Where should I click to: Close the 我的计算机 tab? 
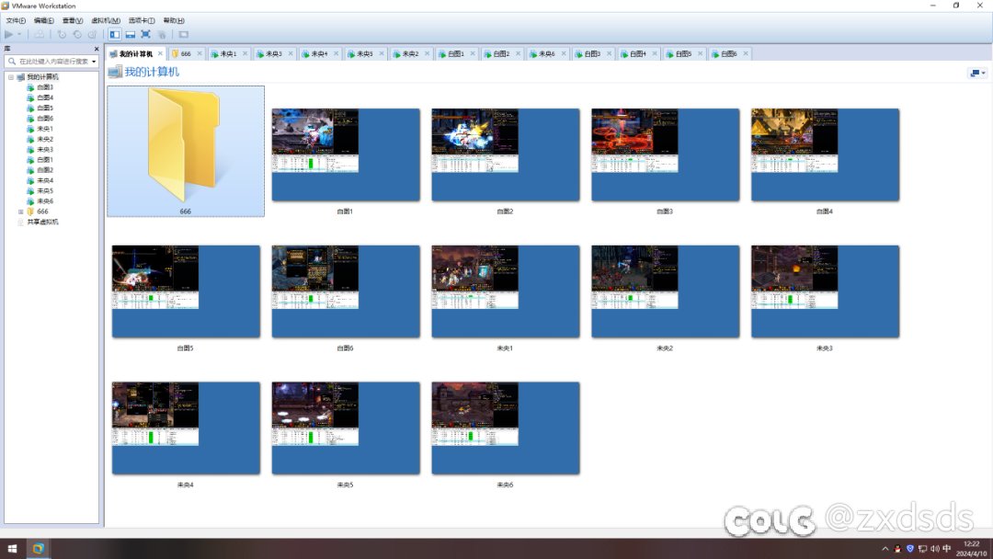(x=160, y=53)
